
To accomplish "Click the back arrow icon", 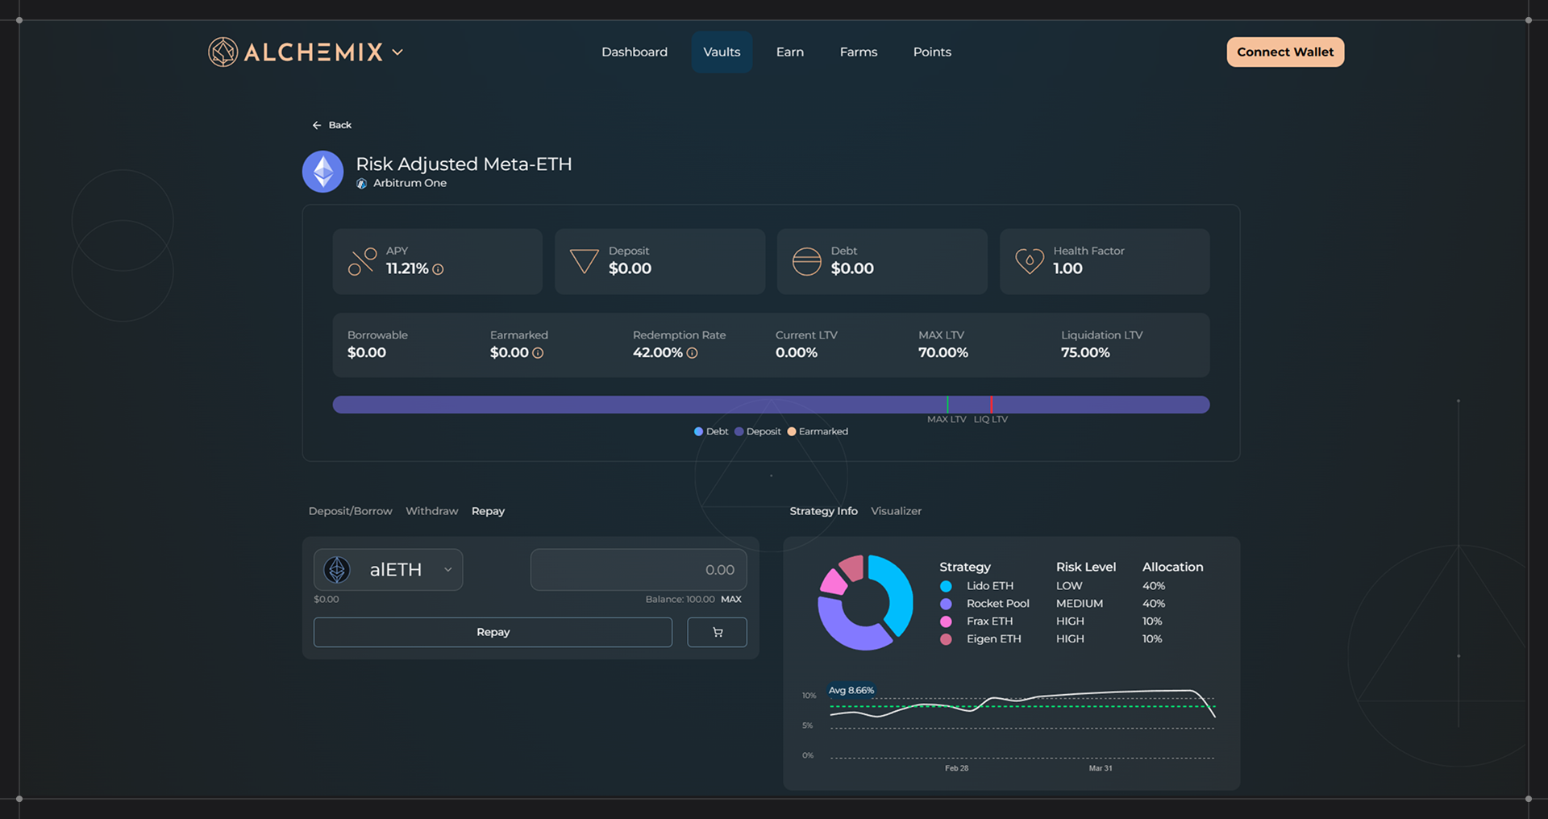I will coord(317,125).
